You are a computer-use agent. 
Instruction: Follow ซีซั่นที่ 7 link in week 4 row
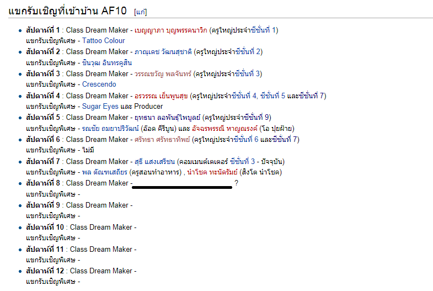[x=311, y=96]
